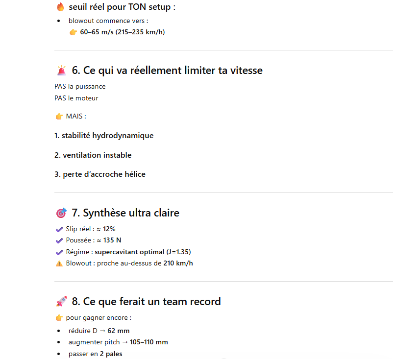
Task: Click the "2. ventilation instable" line
Action: pyautogui.click(x=93, y=155)
